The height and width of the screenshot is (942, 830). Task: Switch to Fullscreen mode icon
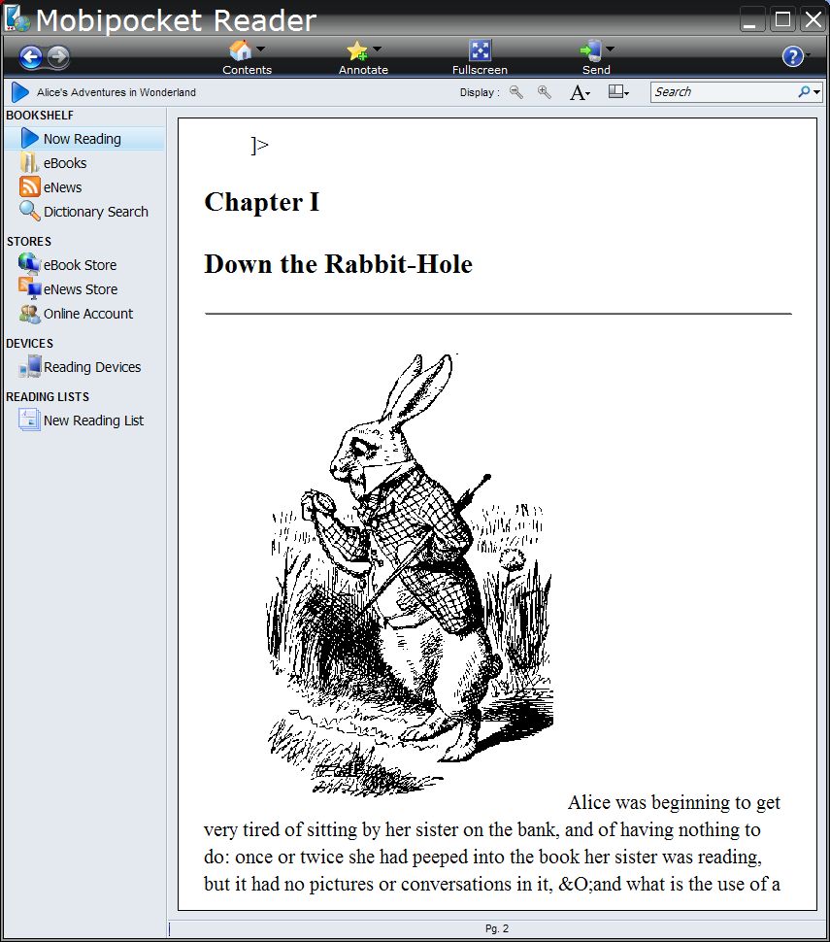click(x=480, y=50)
